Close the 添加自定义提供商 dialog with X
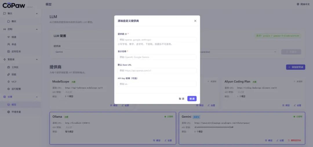Viewport: 313px width, 147px height. click(x=195, y=21)
